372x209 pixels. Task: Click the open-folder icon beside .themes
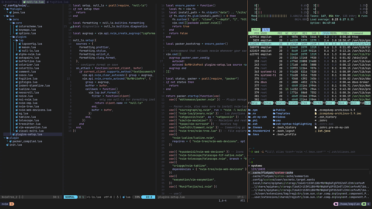pos(250,128)
